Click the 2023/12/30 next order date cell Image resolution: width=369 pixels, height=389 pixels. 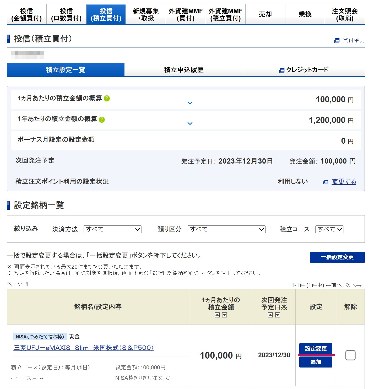274,355
